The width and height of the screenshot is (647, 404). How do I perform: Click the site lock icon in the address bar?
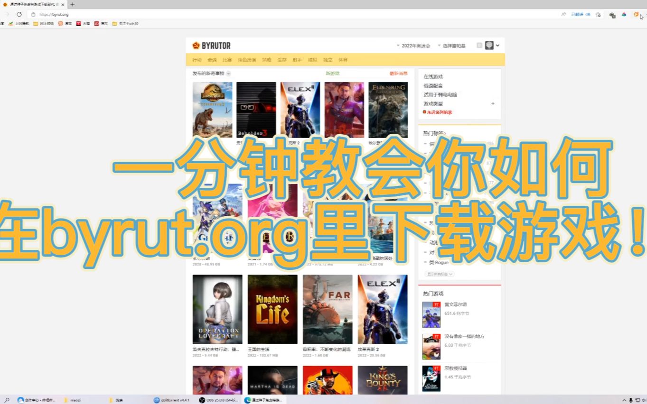pos(33,14)
